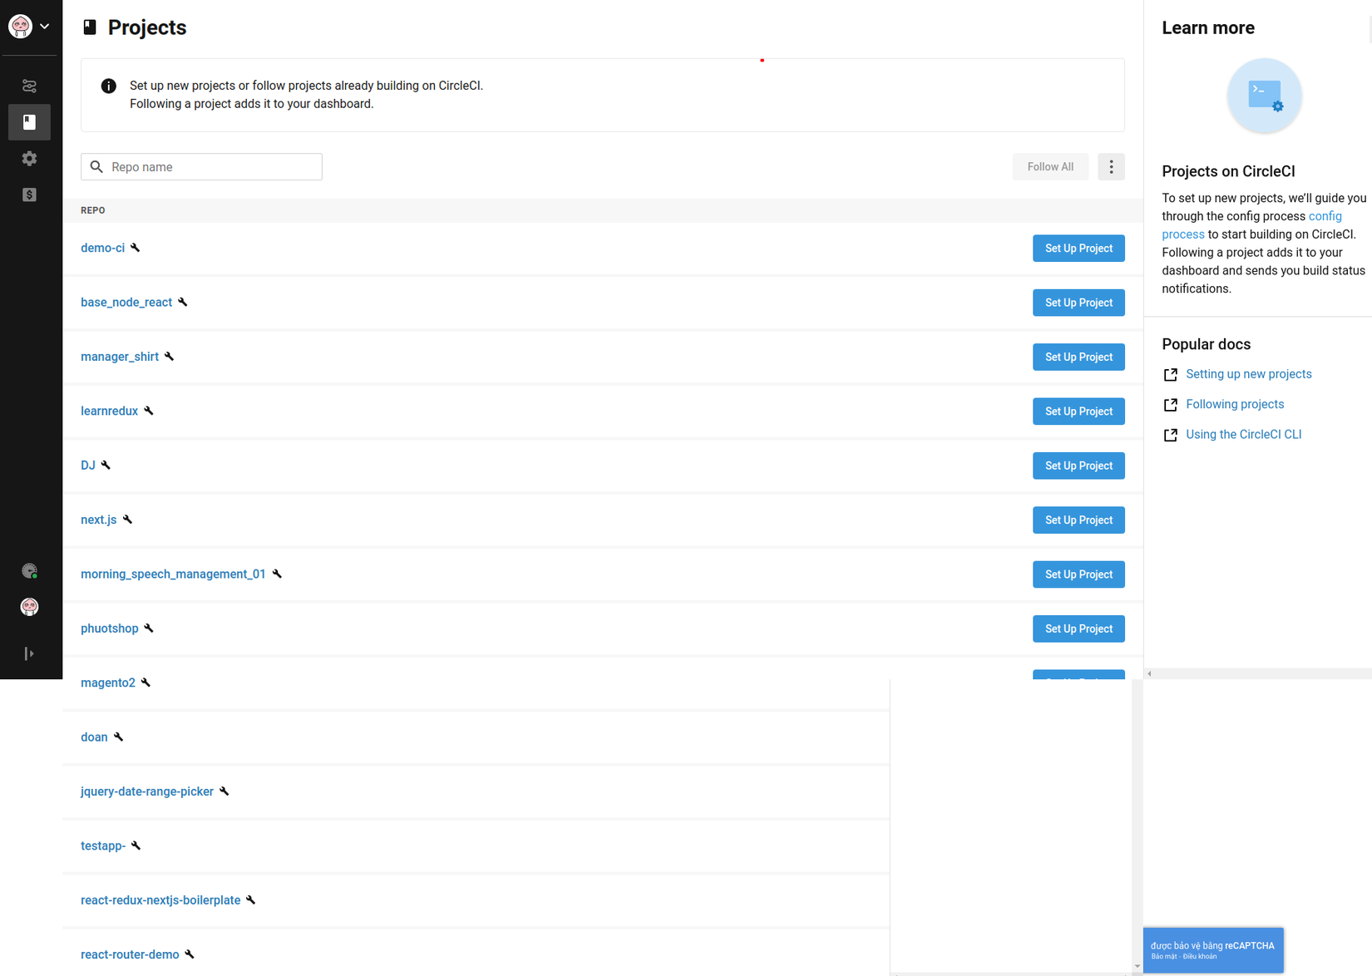The width and height of the screenshot is (1372, 976).
Task: Open Using the CircleCI CLI doc
Action: [x=1244, y=434]
